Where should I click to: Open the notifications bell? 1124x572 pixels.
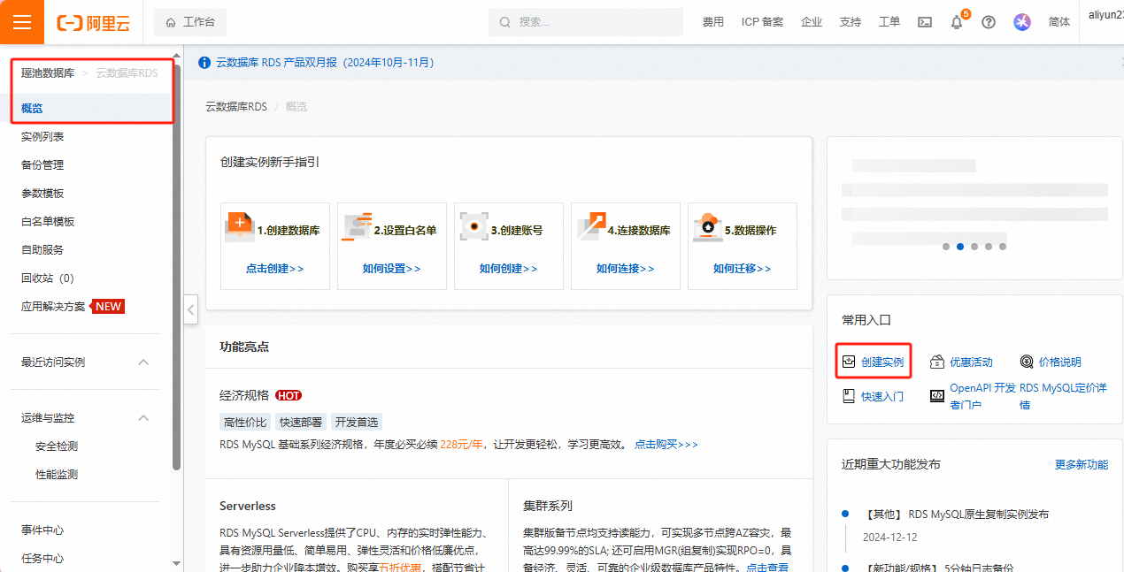(x=957, y=22)
